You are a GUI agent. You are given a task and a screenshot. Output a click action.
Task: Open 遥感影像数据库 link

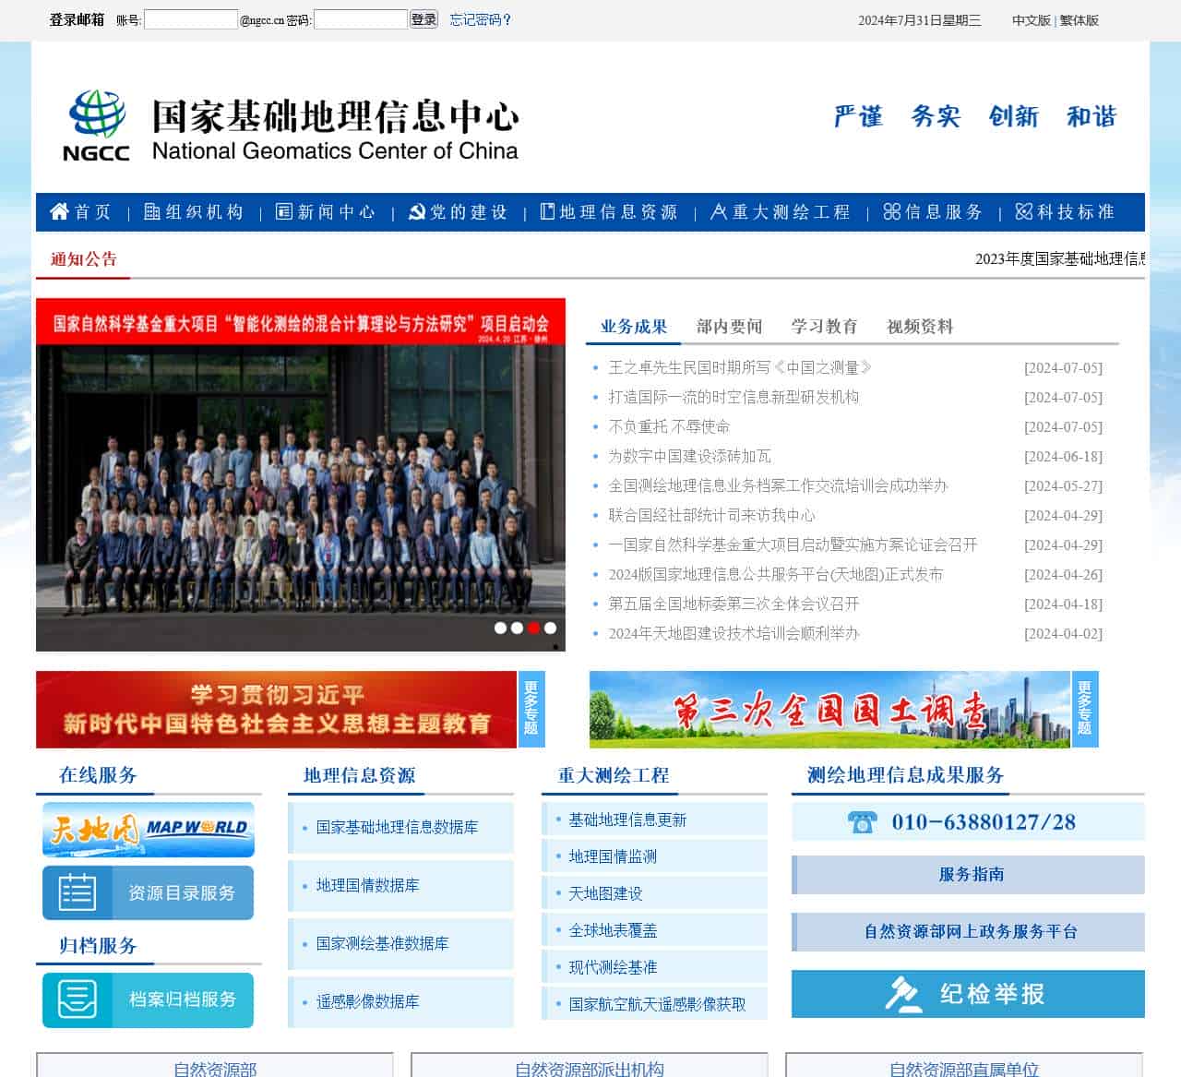(x=367, y=1001)
